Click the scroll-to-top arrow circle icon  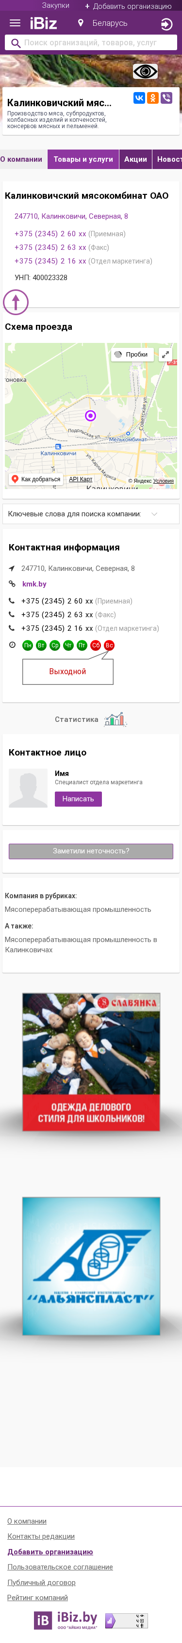[x=16, y=302]
